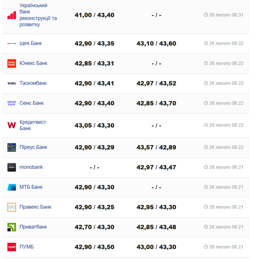Click the Кредитвест Банк W logo
Viewport: 255px width, 259px height.
[12, 125]
